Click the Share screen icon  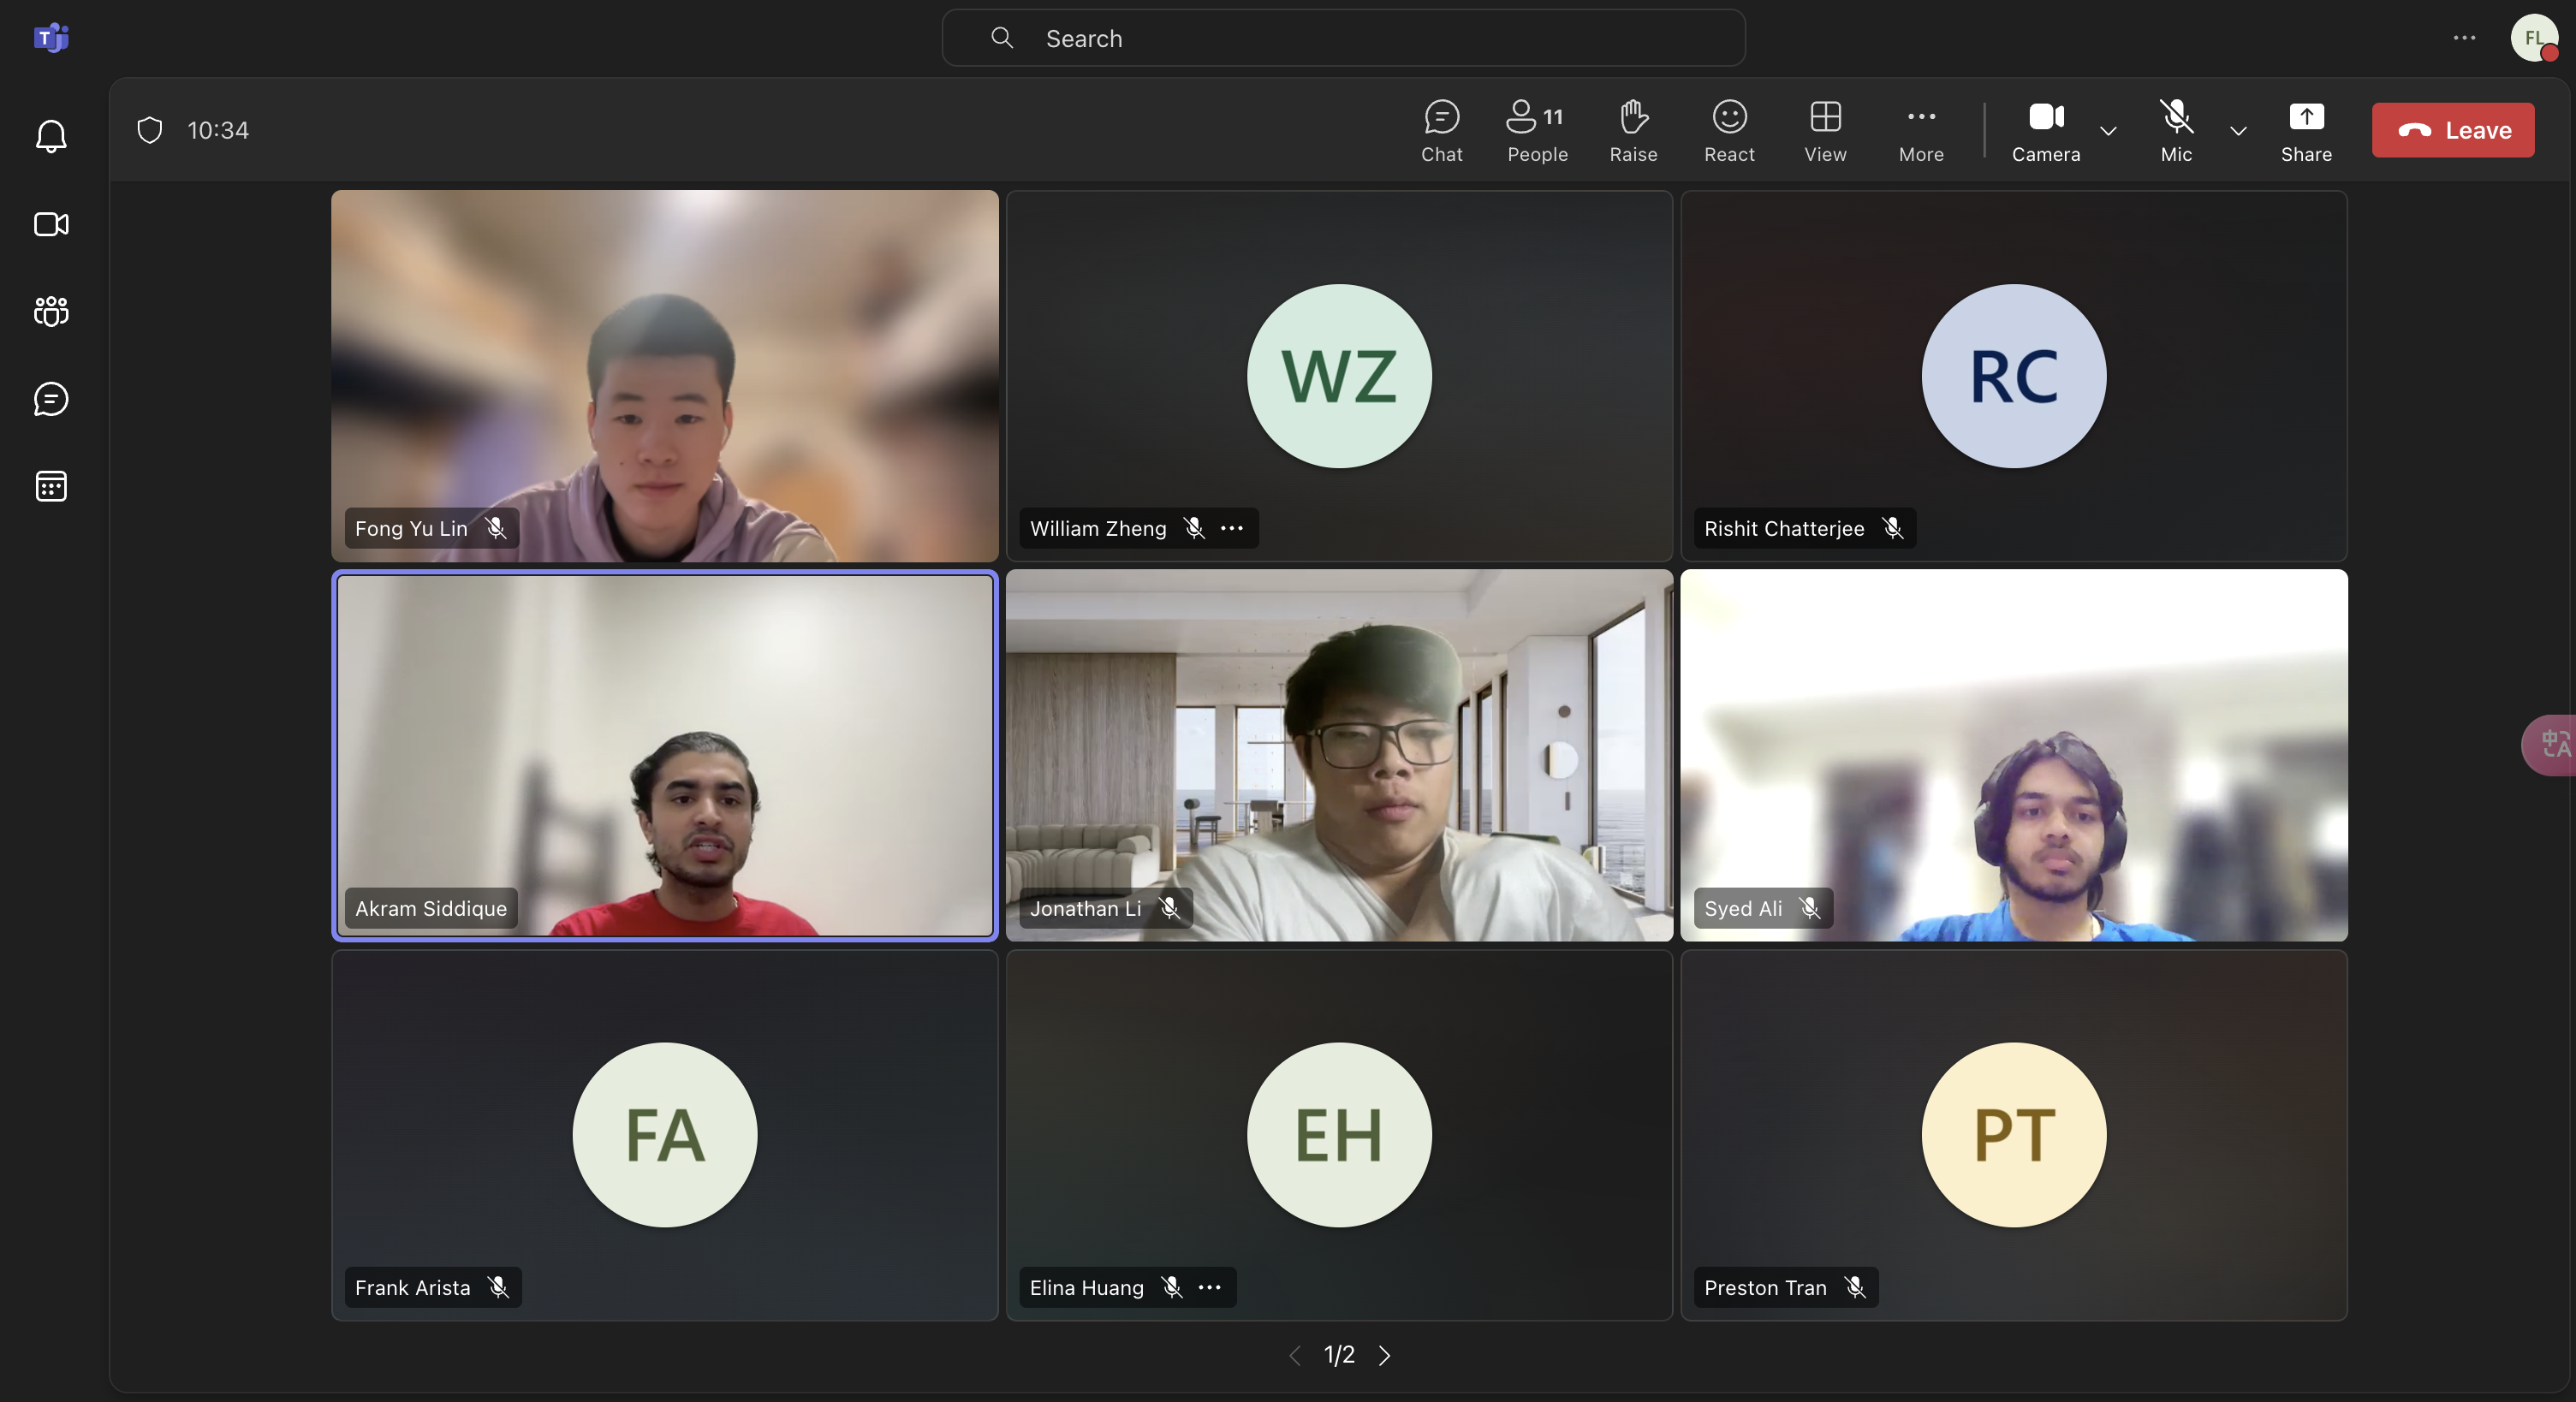tap(2306, 130)
